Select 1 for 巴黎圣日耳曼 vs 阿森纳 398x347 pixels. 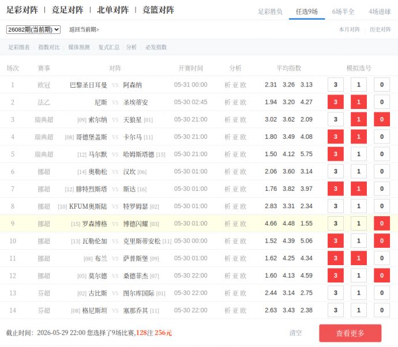pos(359,85)
